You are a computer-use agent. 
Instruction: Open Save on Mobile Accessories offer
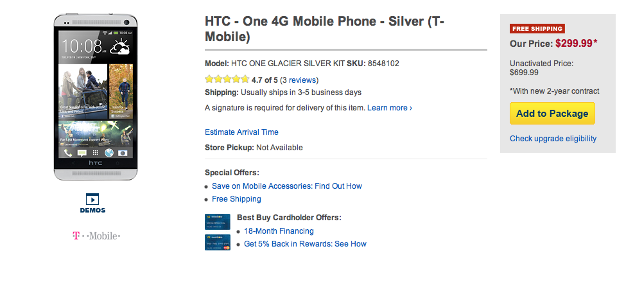tap(287, 186)
